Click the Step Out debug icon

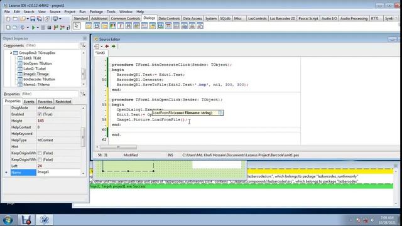pyautogui.click(x=68, y=28)
